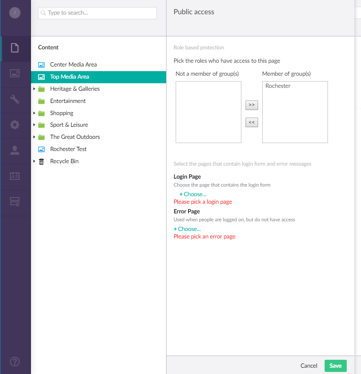Select the Settings wrench icon
Viewport: 361px width, 374px height.
(15, 100)
